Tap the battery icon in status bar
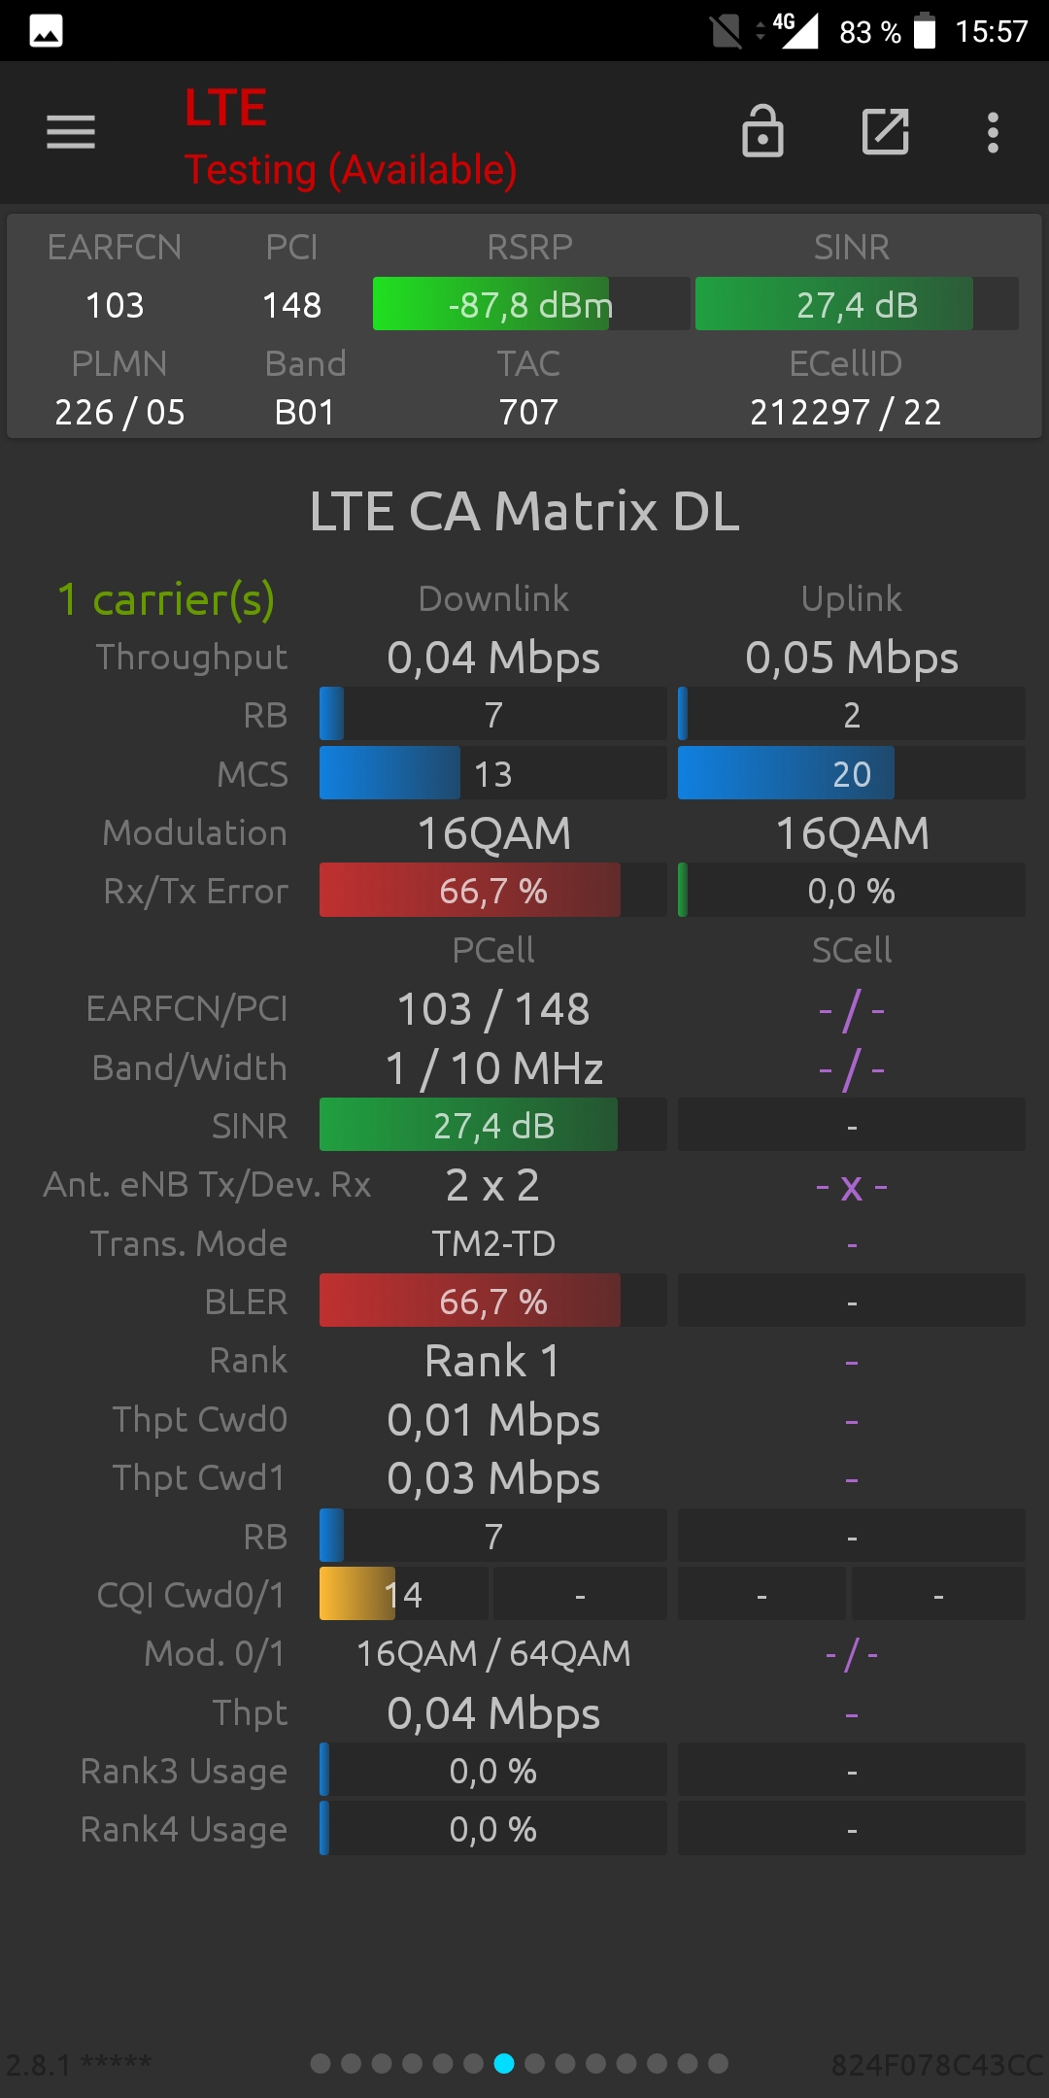 click(x=925, y=31)
